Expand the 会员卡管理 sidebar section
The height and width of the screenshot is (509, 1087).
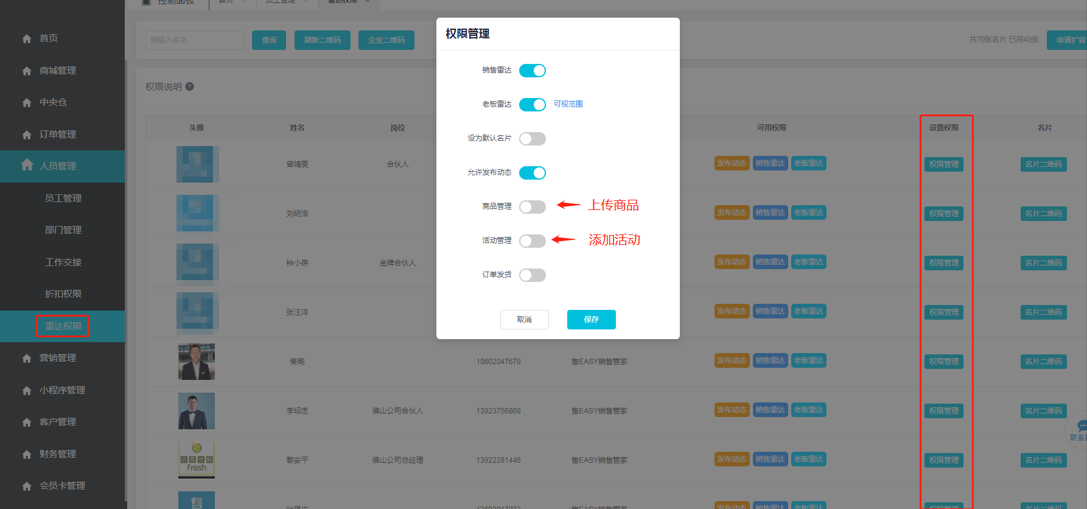point(62,486)
